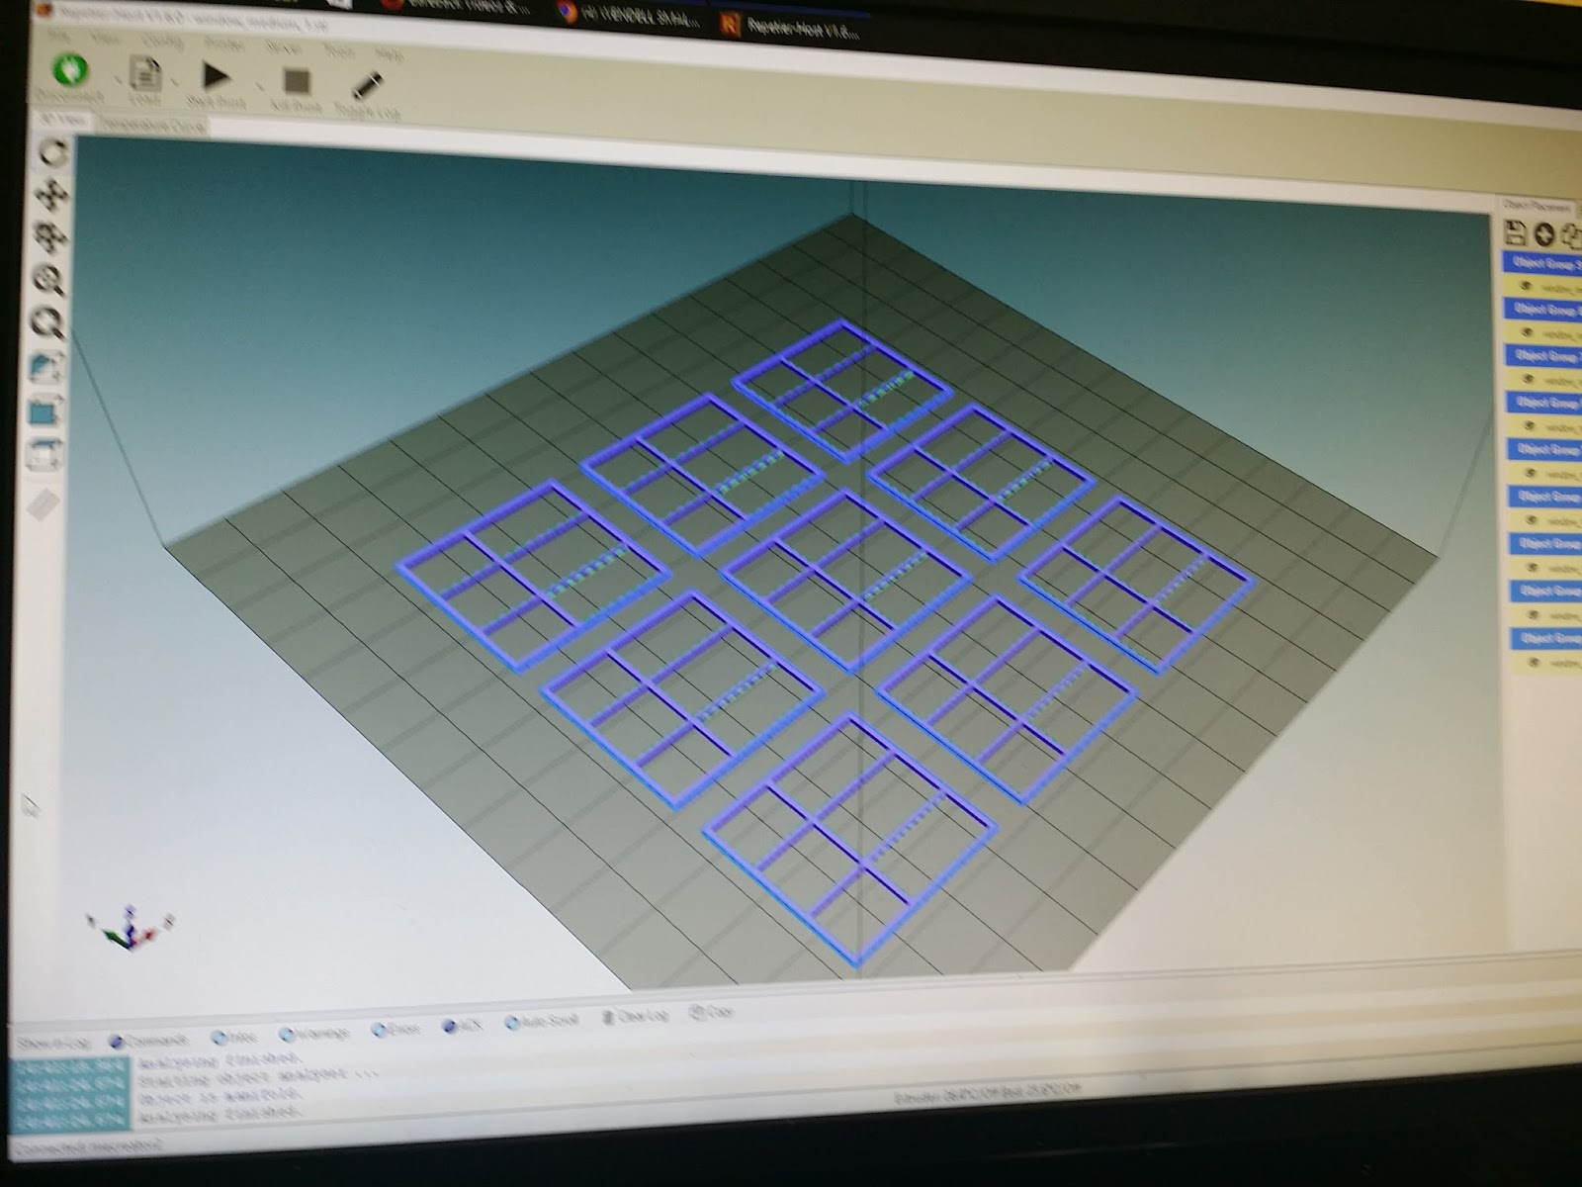Click the Toggle Log pencil icon
Viewport: 1582px width, 1187px height.
[367, 84]
